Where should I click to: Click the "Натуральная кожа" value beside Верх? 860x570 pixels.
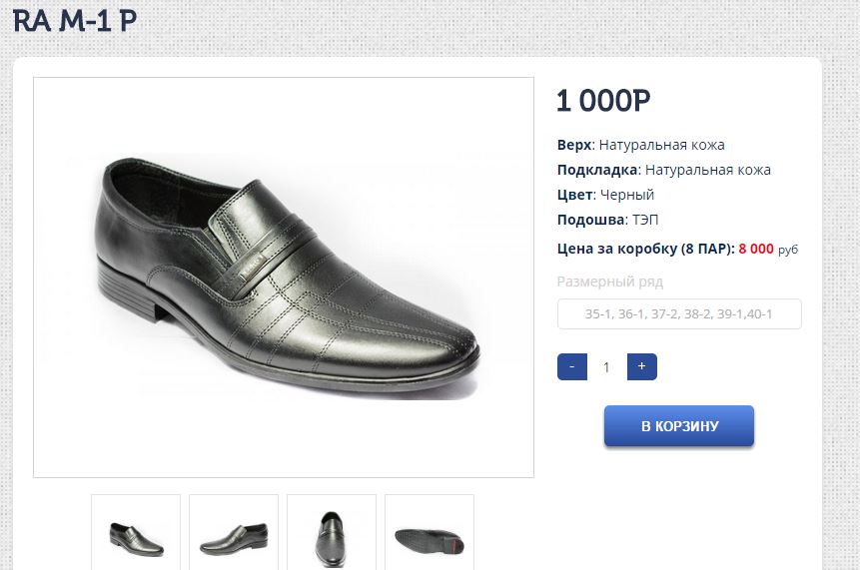coord(661,145)
